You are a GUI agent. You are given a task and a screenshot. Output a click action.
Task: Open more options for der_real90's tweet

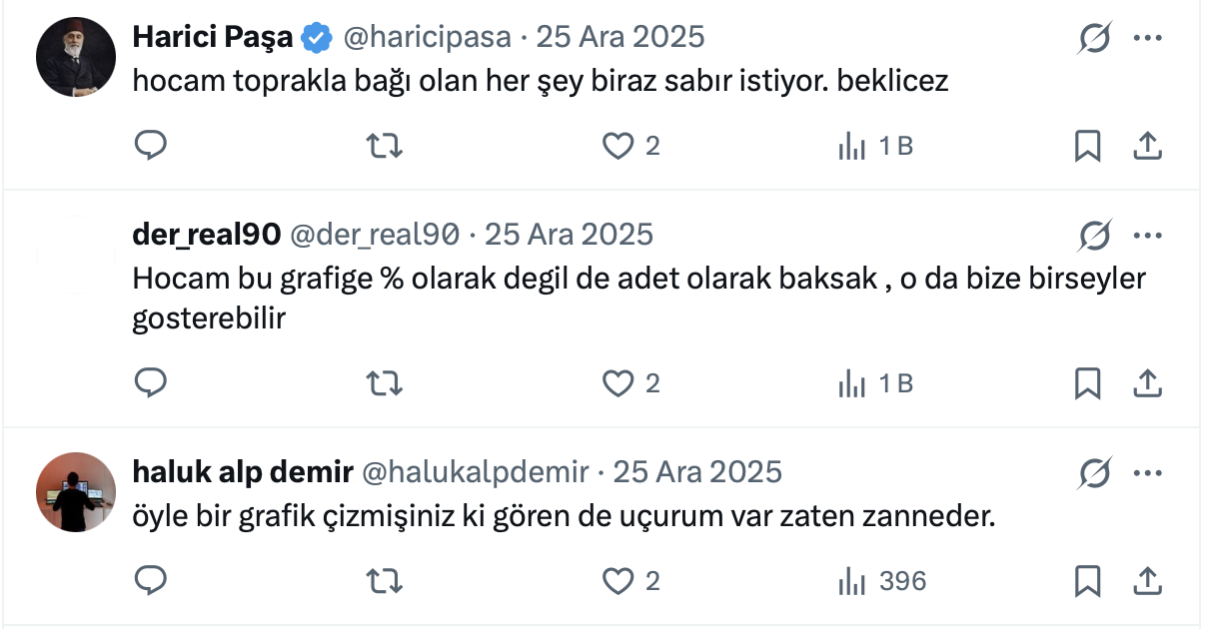tap(1147, 236)
